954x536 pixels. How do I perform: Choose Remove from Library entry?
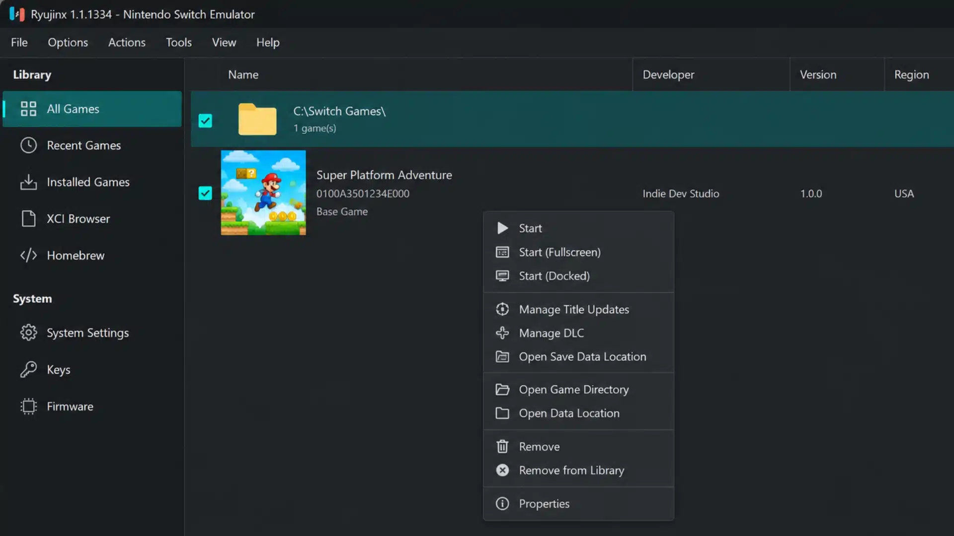(x=578, y=470)
